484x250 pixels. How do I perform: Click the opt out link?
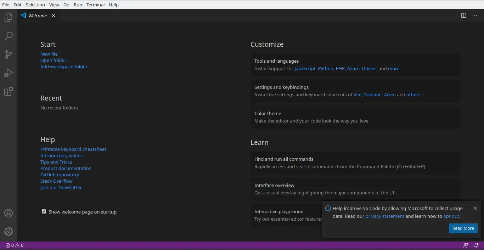[x=451, y=216]
